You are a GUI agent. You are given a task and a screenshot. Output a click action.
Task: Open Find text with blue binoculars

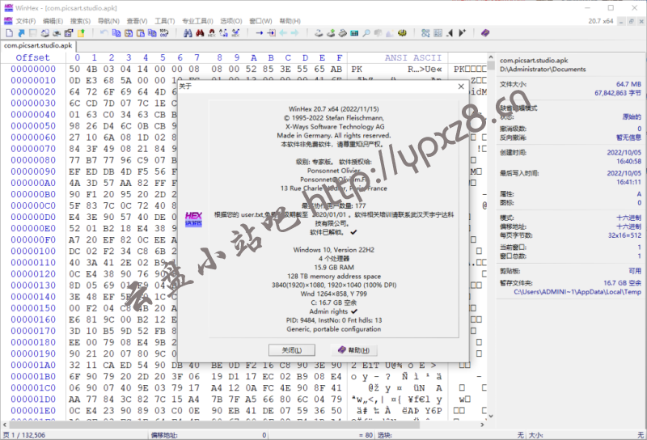coord(188,33)
